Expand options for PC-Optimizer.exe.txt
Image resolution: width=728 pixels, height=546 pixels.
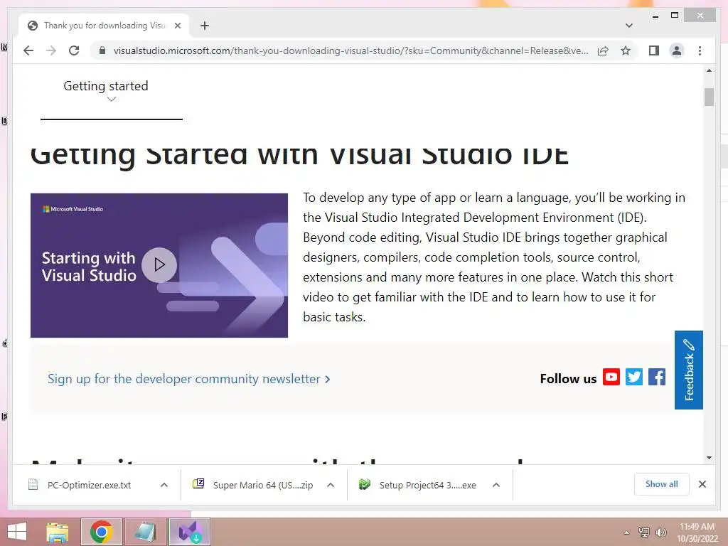[x=164, y=485]
